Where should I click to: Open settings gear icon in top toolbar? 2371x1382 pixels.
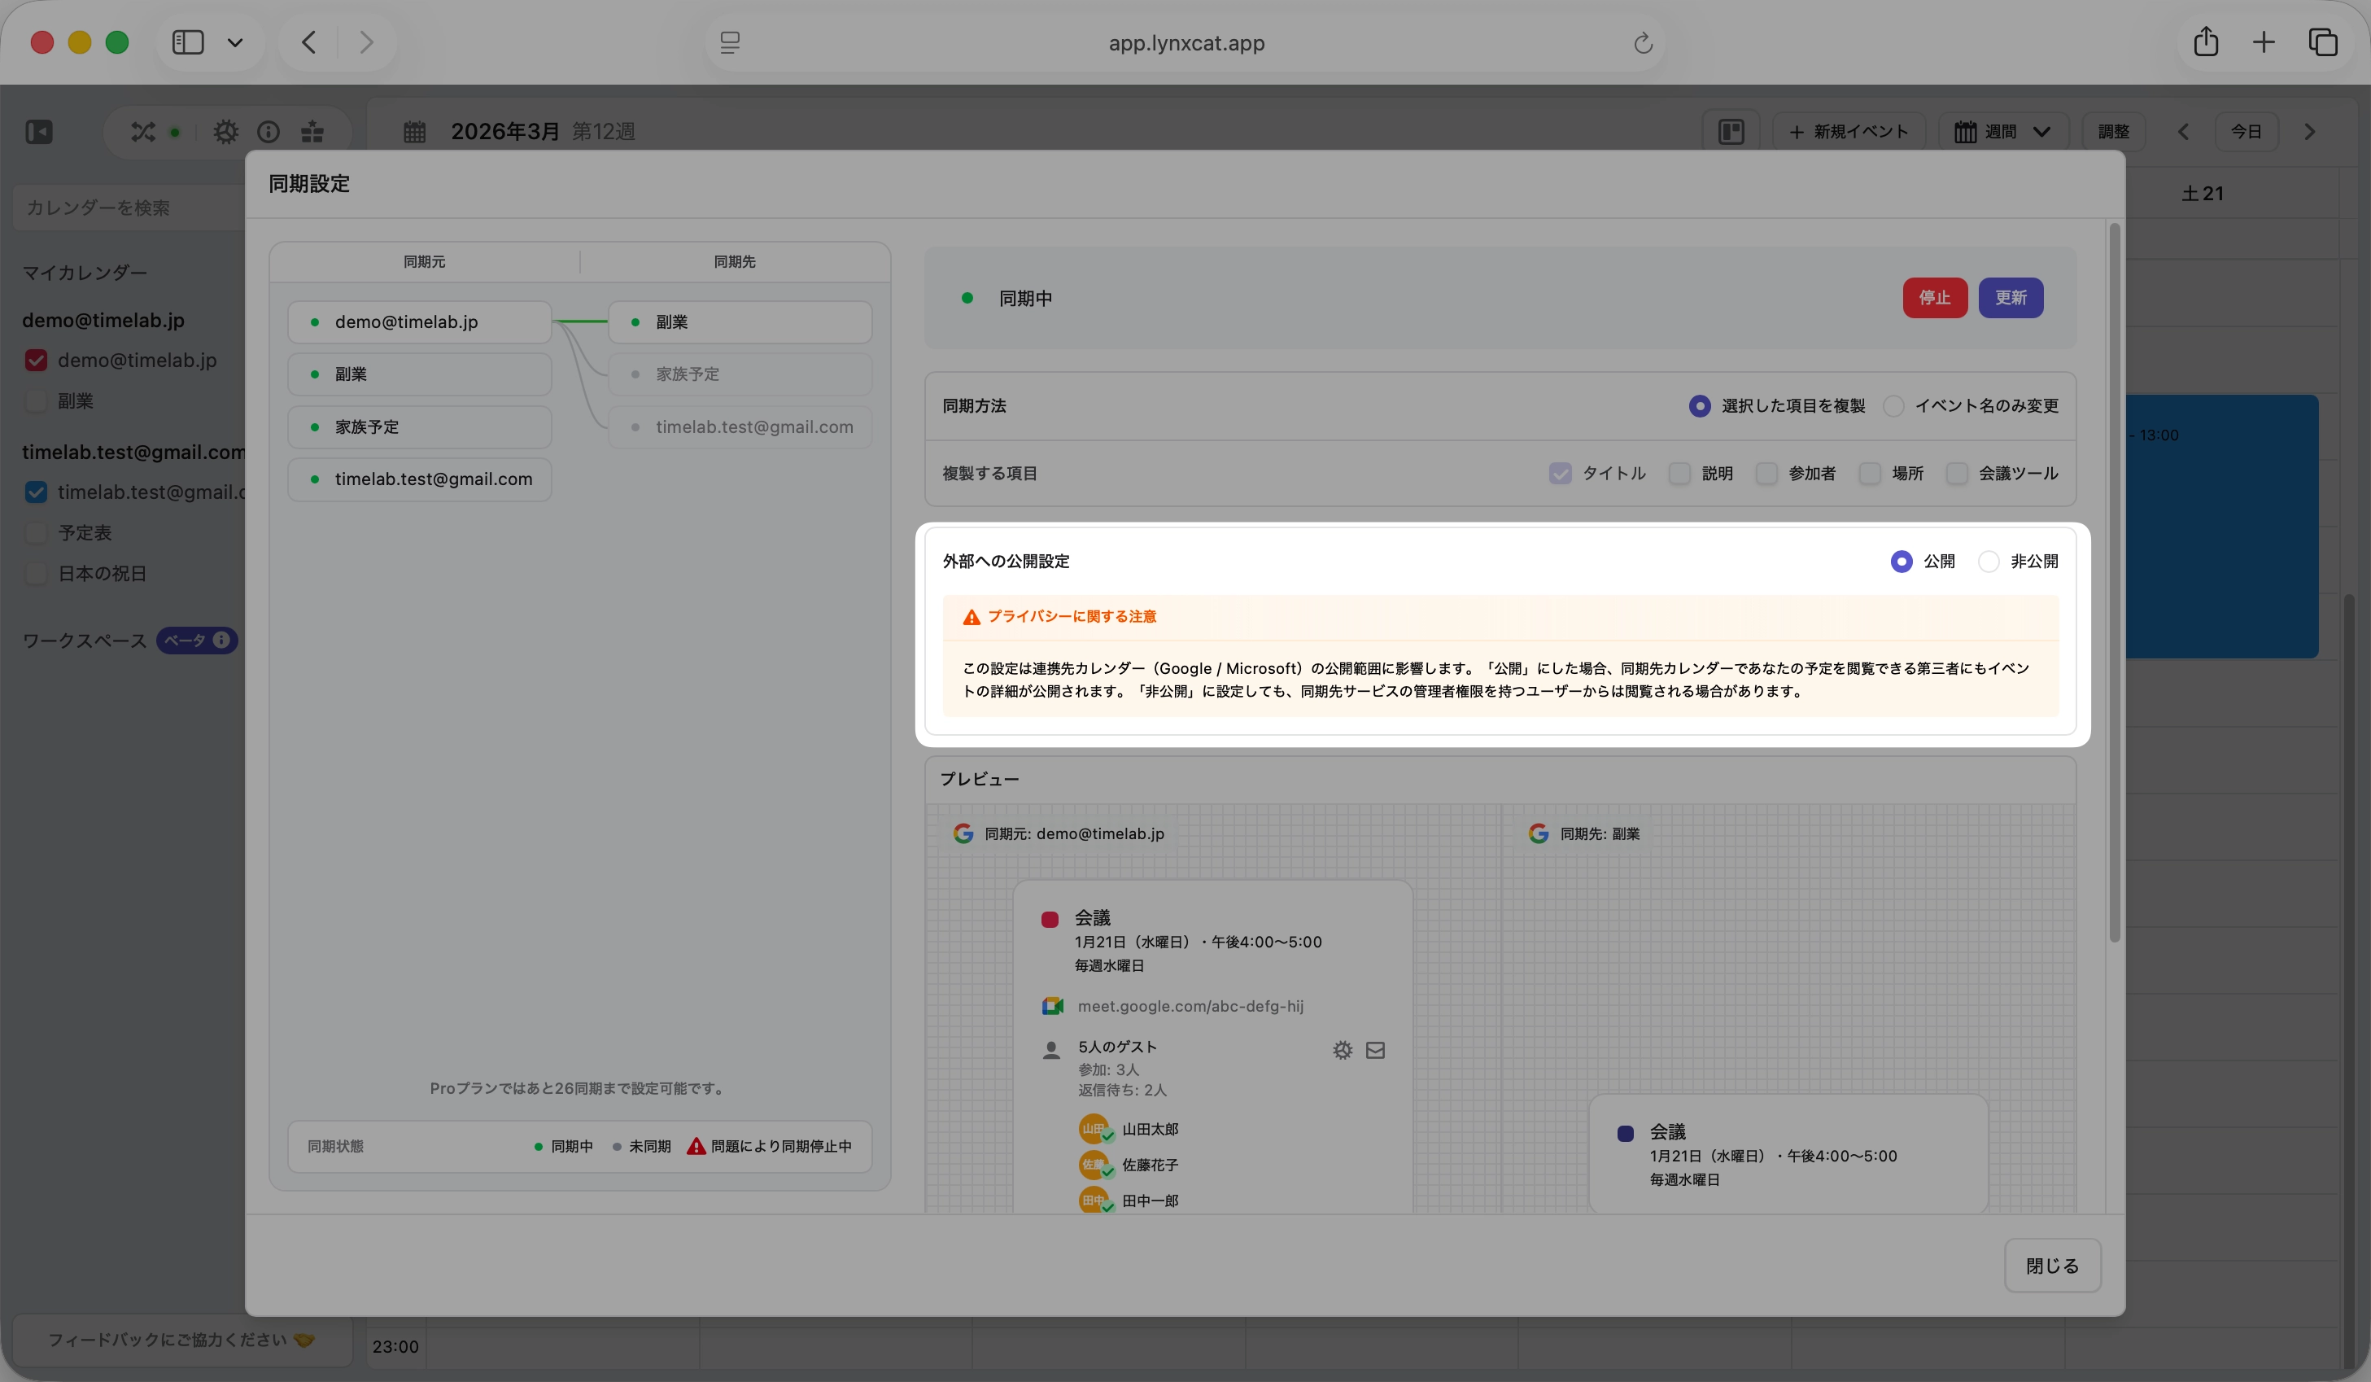point(226,132)
